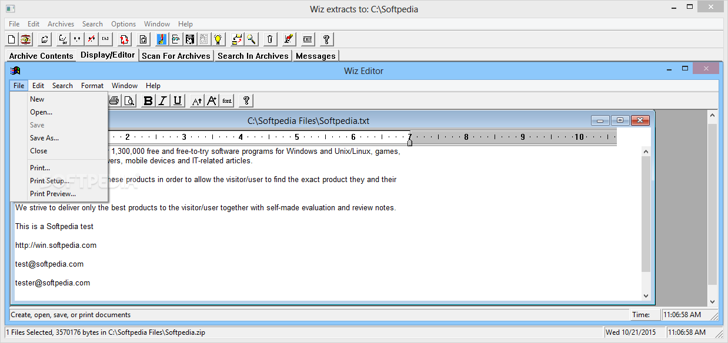The width and height of the screenshot is (728, 343).
Task: Open Wiz Editor's Help menu
Action: point(153,86)
